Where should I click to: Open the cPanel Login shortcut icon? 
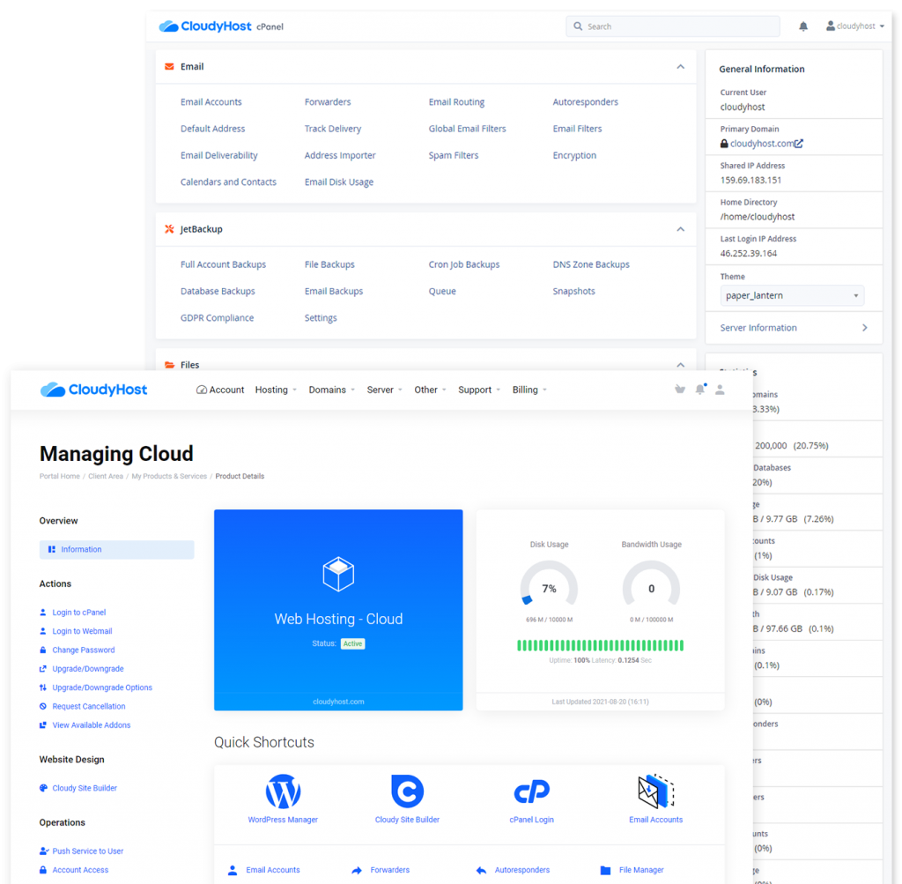pyautogui.click(x=531, y=792)
